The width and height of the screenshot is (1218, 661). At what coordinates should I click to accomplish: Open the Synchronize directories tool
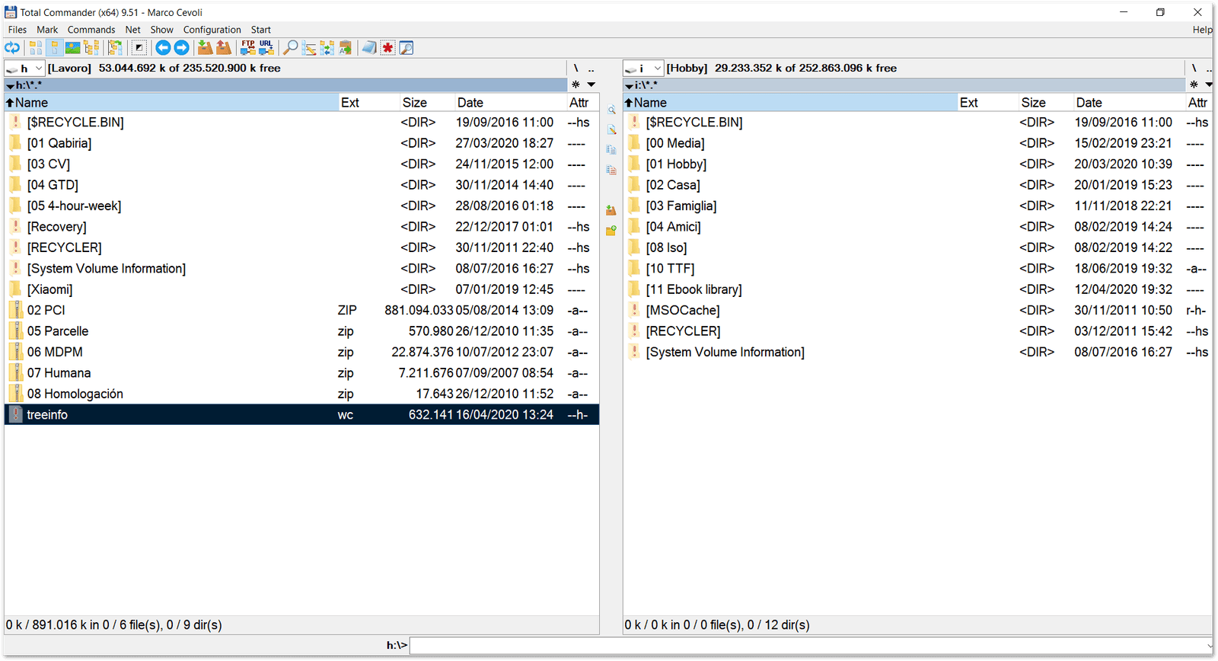[x=327, y=48]
